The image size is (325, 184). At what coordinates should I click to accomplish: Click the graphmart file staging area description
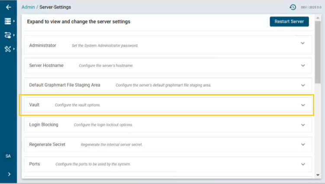[x=163, y=85]
